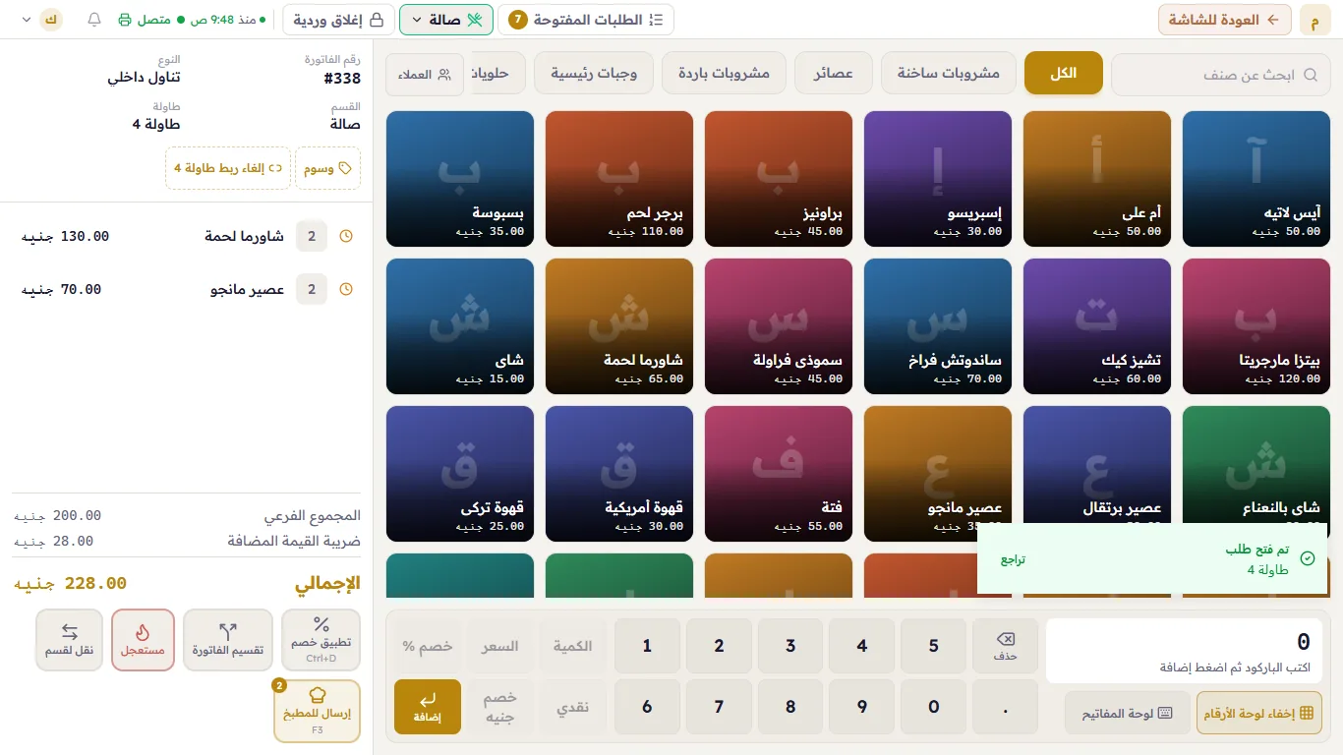Open the لوحة المفاتيح keyboard
Image resolution: width=1343 pixels, height=755 pixels.
tap(1127, 713)
